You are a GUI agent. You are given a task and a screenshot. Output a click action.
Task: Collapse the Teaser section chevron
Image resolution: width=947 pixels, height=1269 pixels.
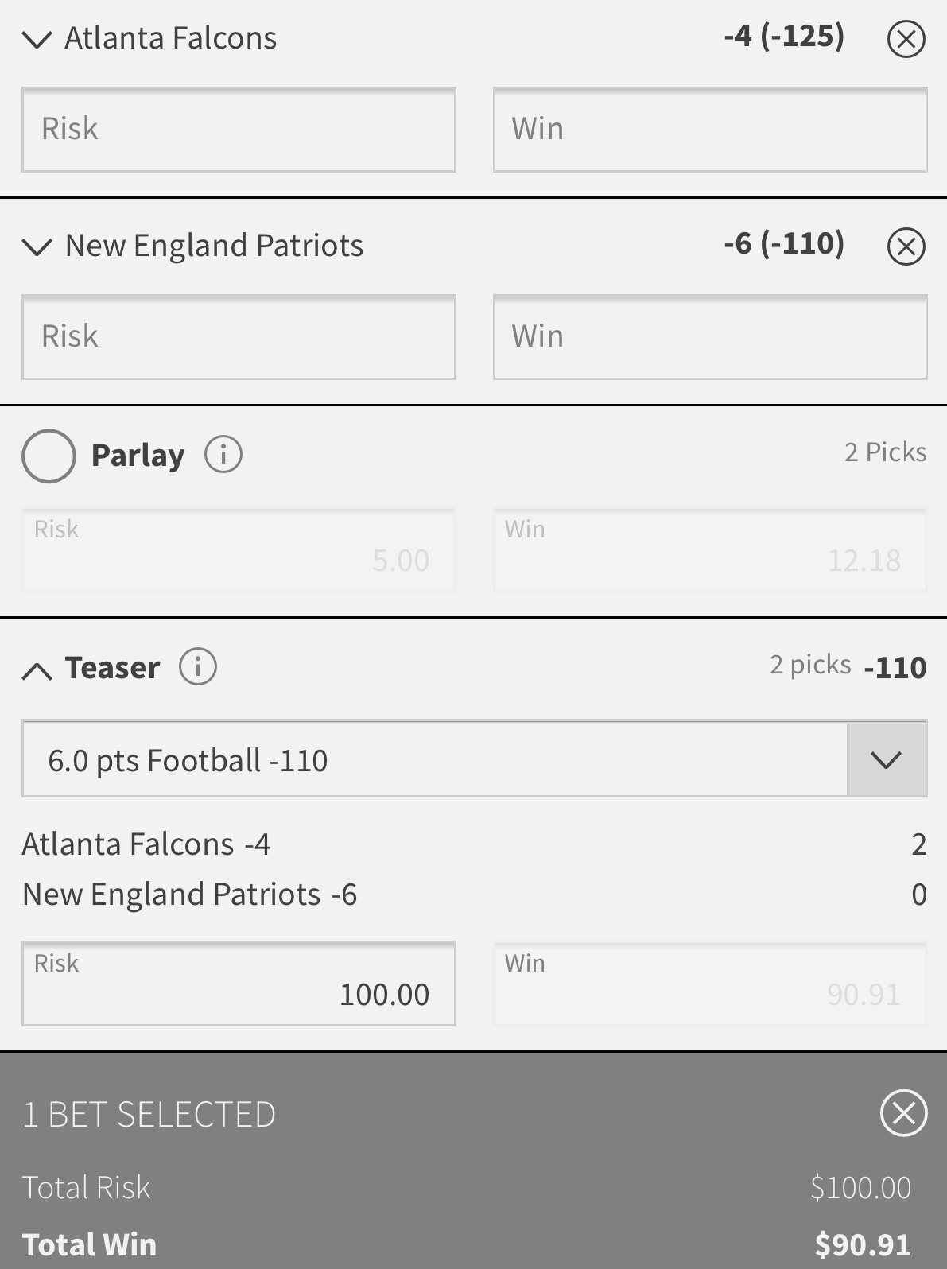point(37,671)
